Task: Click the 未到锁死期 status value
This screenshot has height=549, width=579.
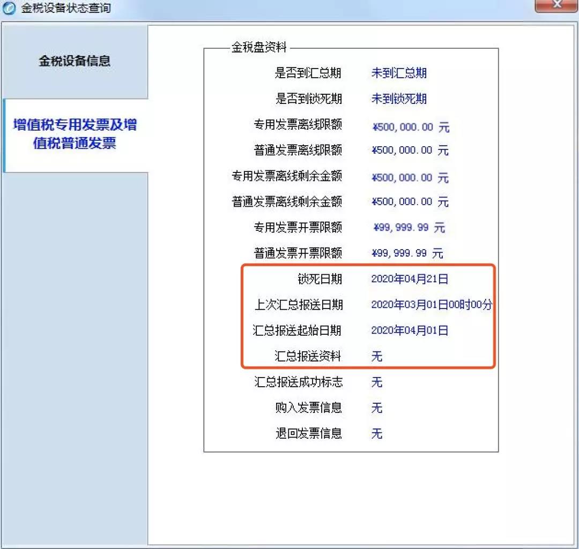Action: tap(399, 99)
